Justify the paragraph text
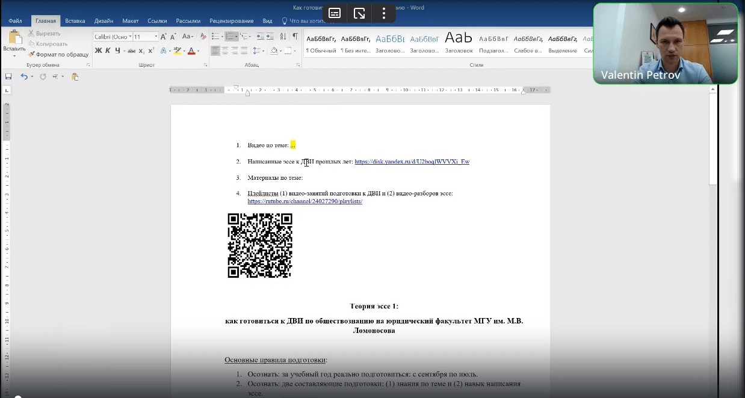This screenshot has height=398, width=745. 244,51
